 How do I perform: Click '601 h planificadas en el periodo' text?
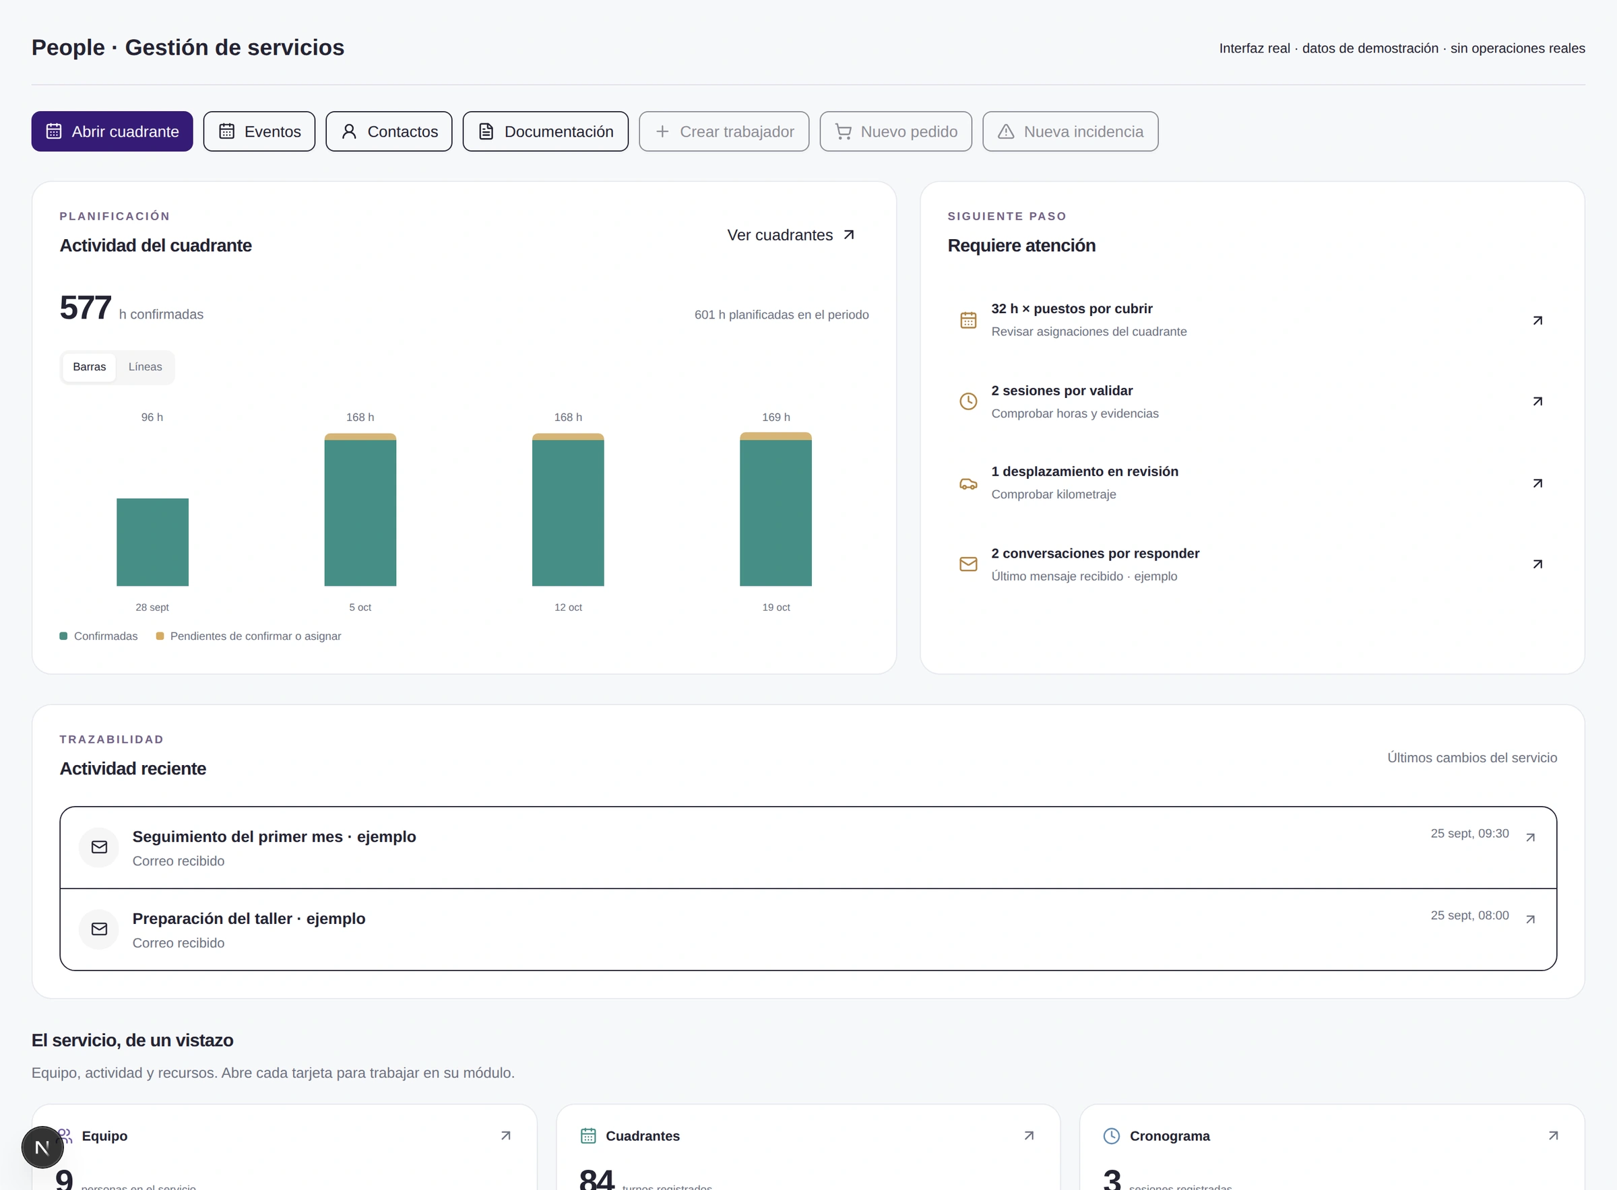[781, 315]
